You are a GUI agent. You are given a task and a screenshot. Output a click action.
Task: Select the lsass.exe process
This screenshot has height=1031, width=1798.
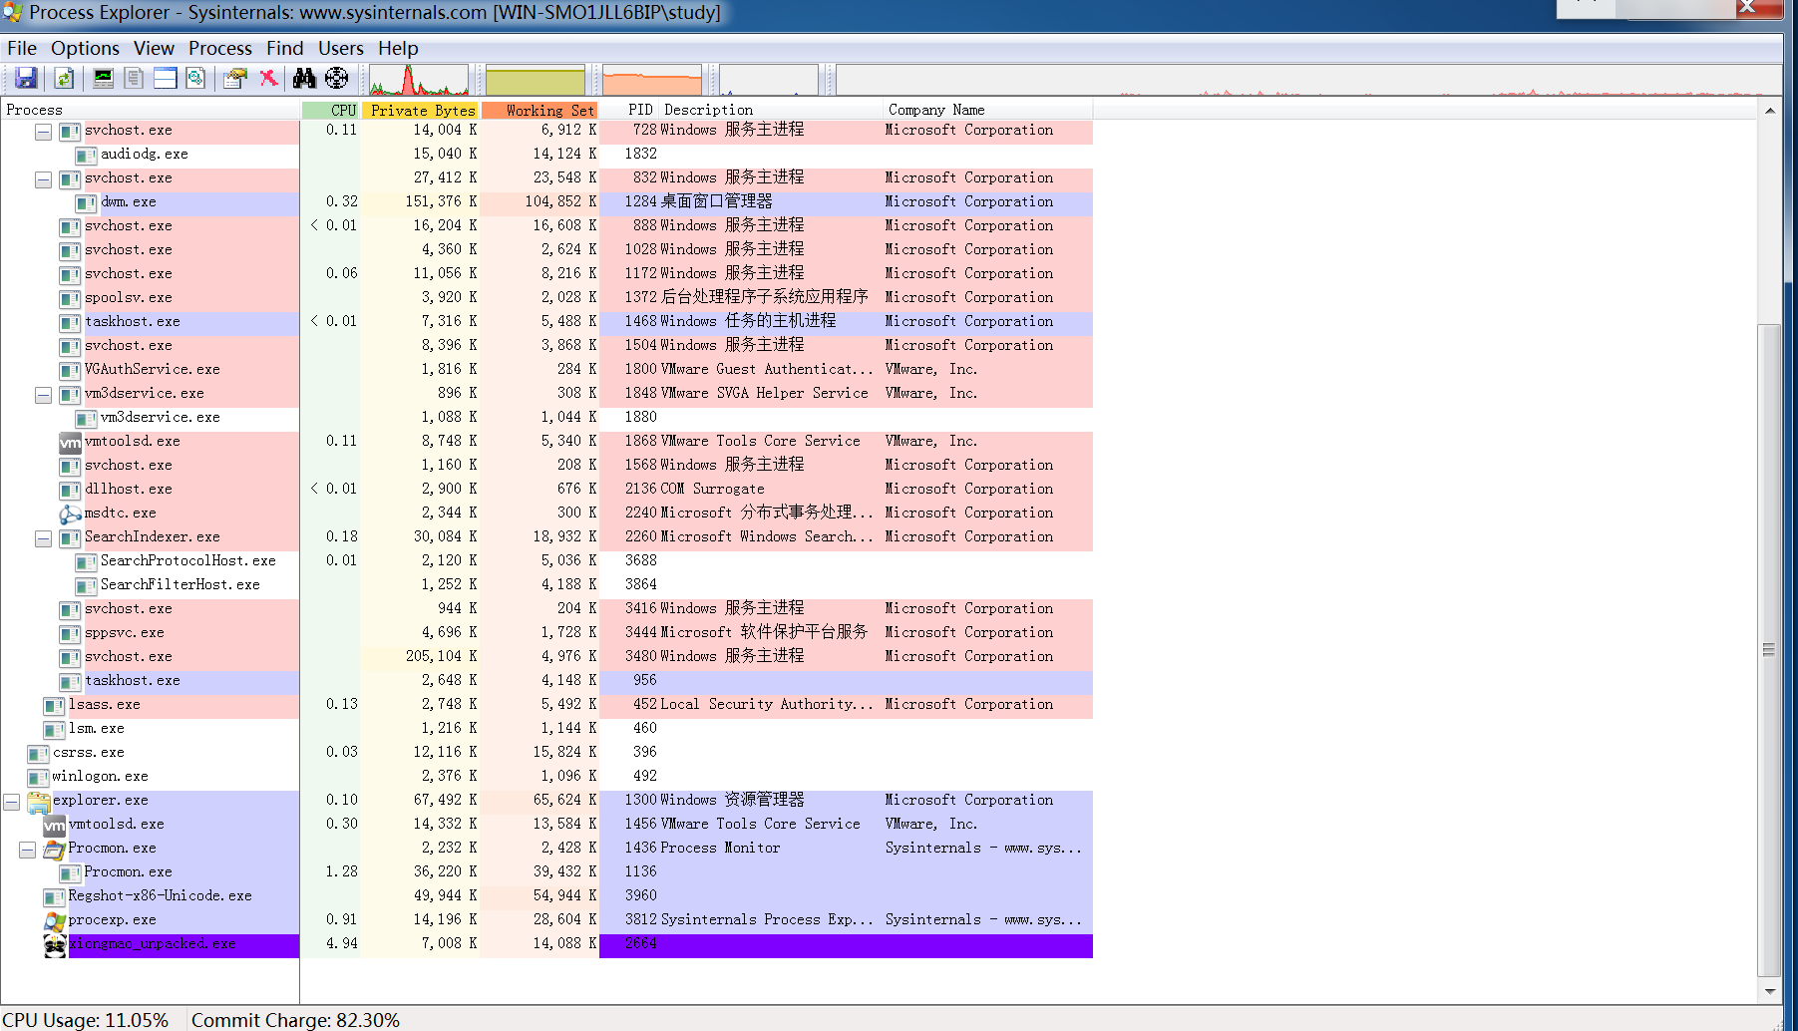point(104,704)
